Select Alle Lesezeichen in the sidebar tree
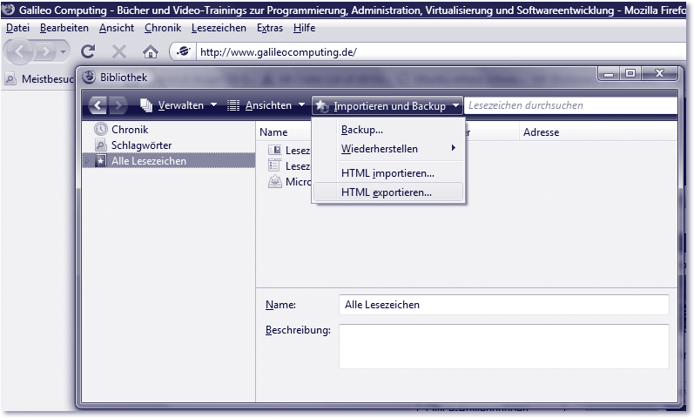The height and width of the screenshot is (418, 694). 148,161
